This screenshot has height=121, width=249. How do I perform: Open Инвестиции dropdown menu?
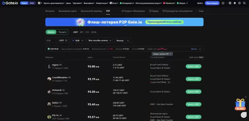point(102,3)
